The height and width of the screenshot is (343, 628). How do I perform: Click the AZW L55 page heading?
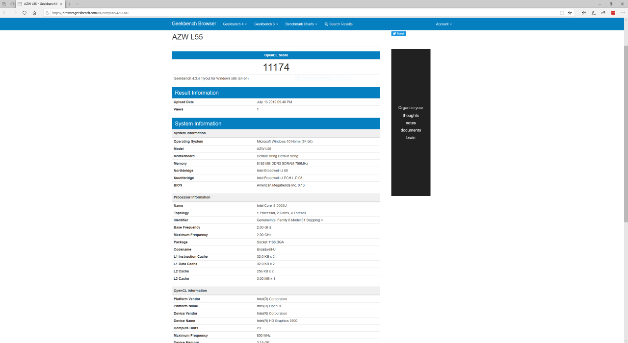(187, 37)
